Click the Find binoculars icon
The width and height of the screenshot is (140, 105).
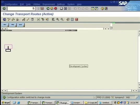[x=65, y=9]
